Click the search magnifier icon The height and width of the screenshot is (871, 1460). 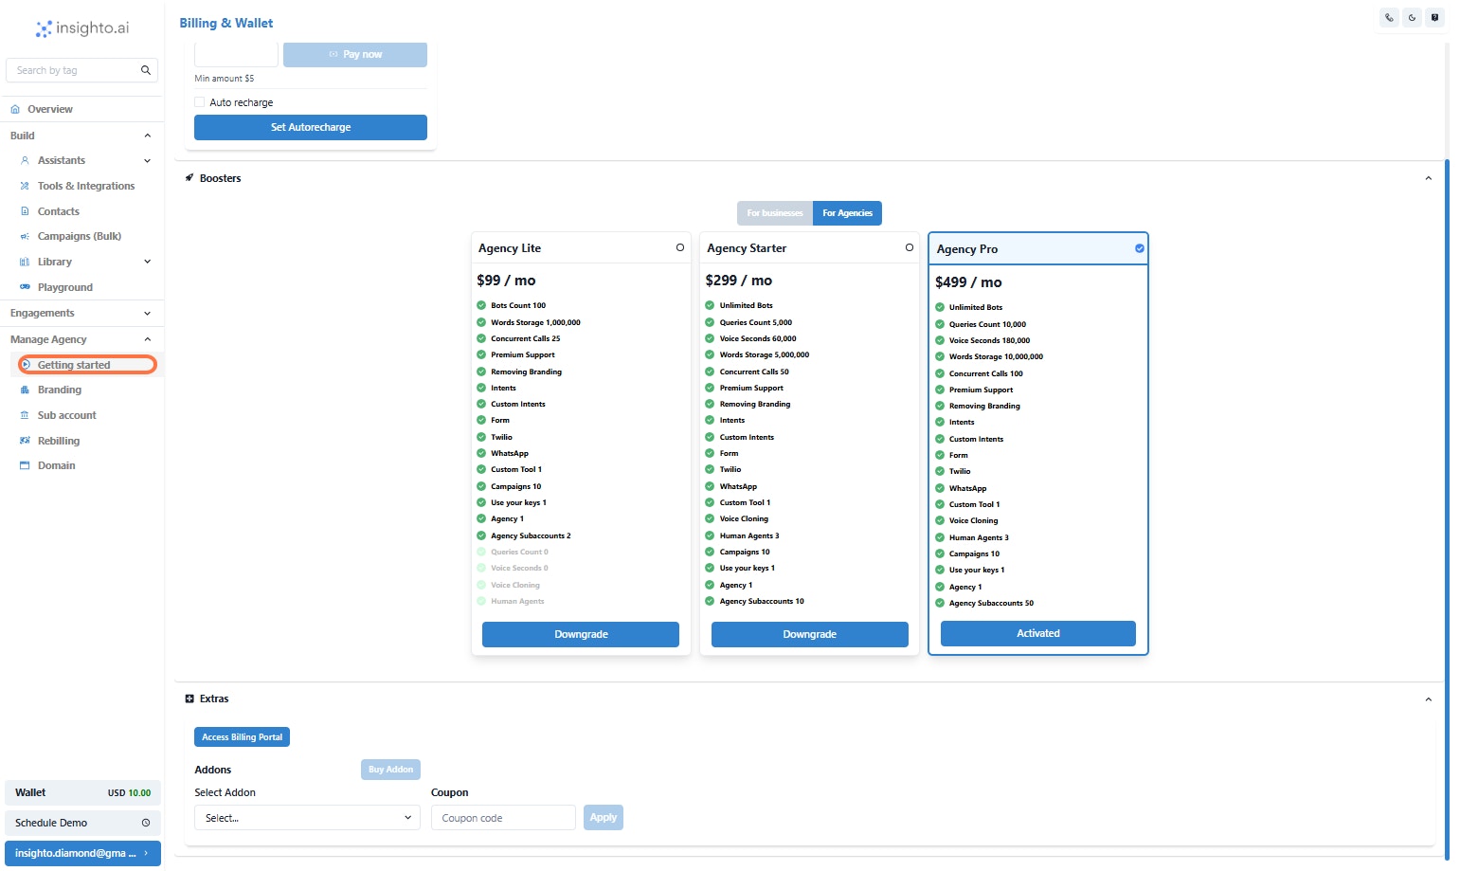tap(146, 70)
